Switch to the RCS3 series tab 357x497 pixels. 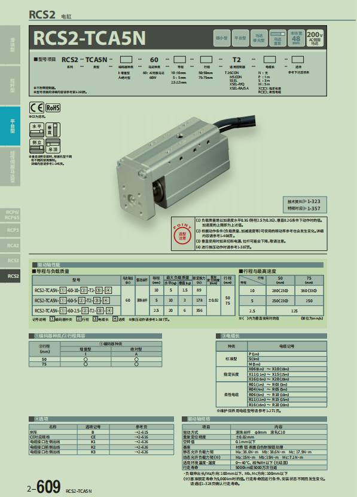[10, 260]
